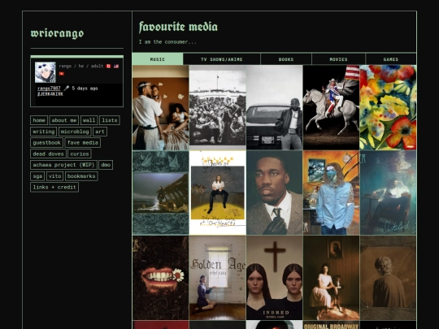The width and height of the screenshot is (439, 329).
Task: Open the BOOKS tab
Action: (286, 59)
